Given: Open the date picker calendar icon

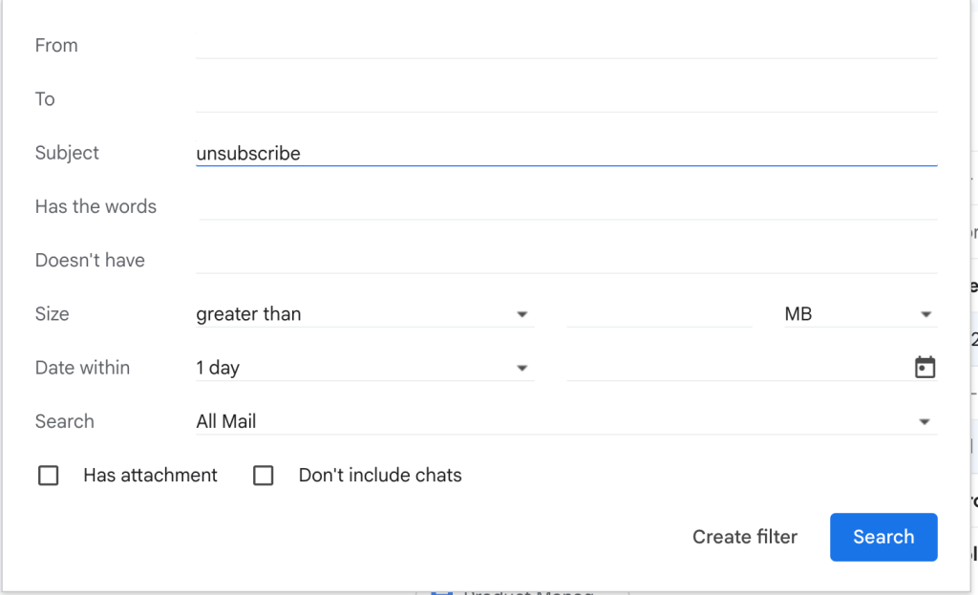Looking at the screenshot, I should coord(925,368).
